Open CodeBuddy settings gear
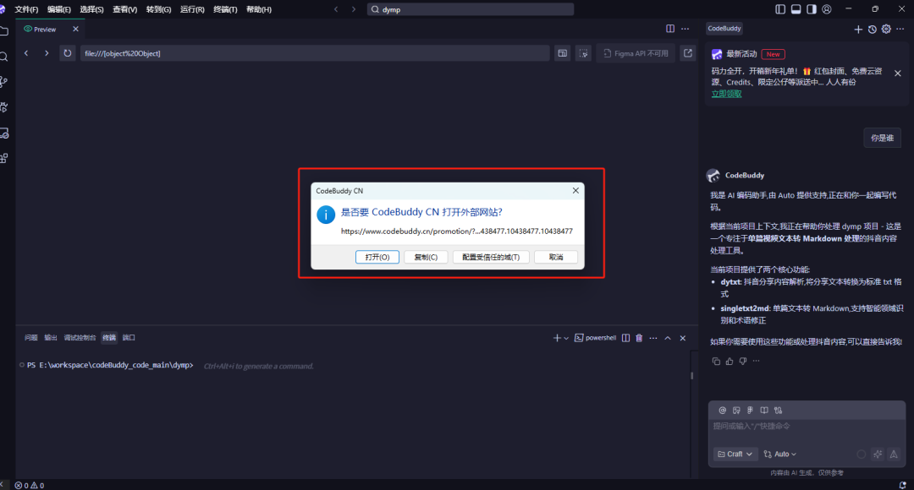The width and height of the screenshot is (914, 490). coord(886,29)
